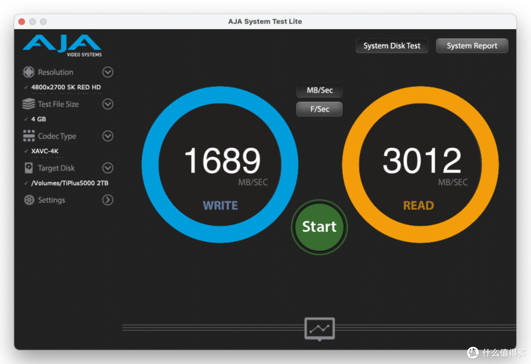This screenshot has height=364, width=531.
Task: Click the Test File Size stack icon
Action: pos(29,104)
